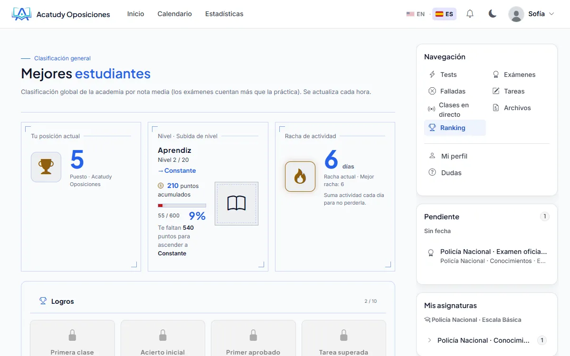570x356 pixels.
Task: Select the Primera clase locked achievement
Action: coord(72,338)
